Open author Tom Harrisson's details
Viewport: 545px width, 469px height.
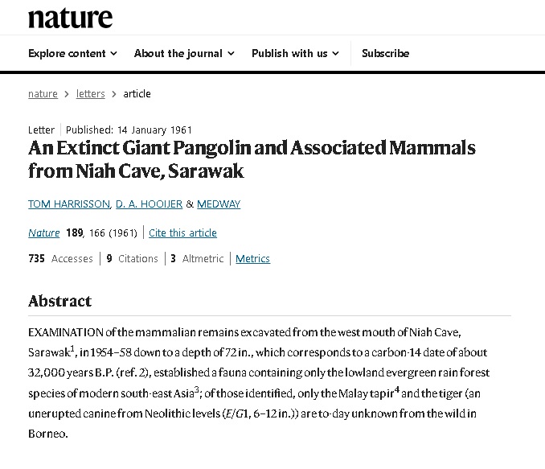68,204
